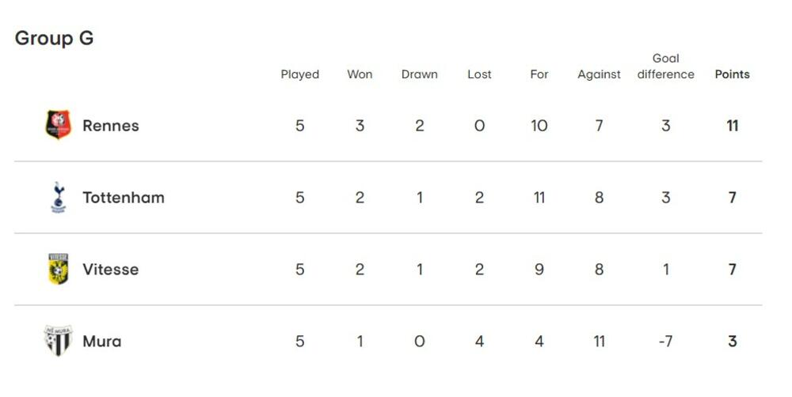Click the Mura club crest icon

pos(58,342)
